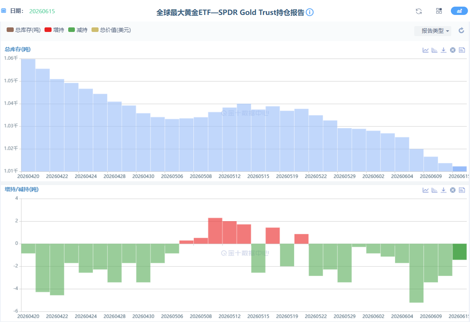
Task: Switch 增持/减持 chart to line view
Action: (425, 190)
